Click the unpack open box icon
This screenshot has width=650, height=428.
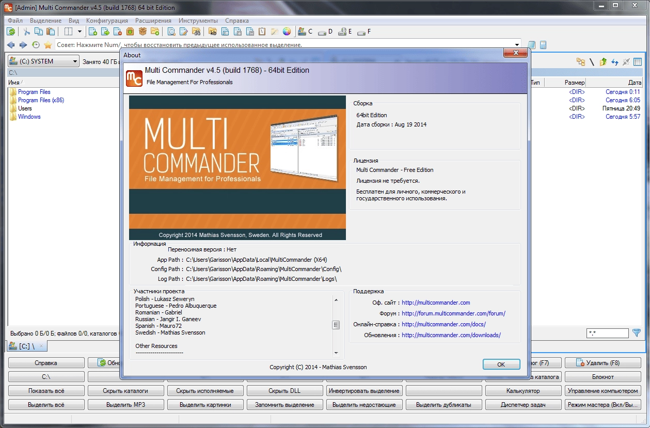coord(142,31)
